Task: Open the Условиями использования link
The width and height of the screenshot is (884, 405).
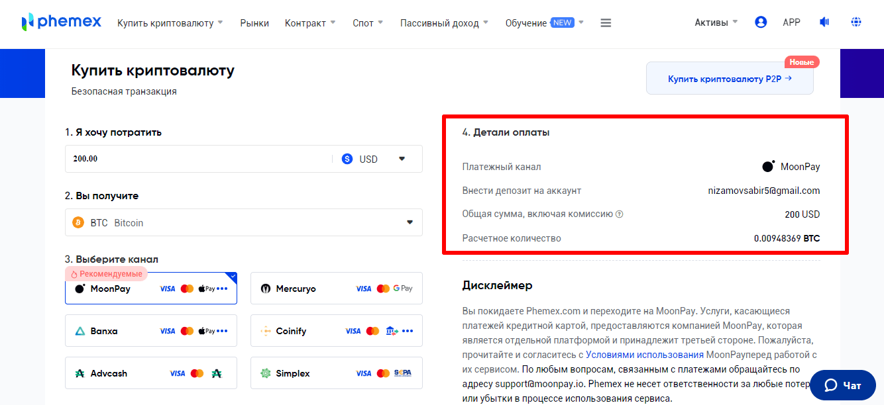Action: 644,355
